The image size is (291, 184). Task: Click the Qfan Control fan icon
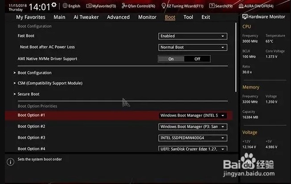124,6
